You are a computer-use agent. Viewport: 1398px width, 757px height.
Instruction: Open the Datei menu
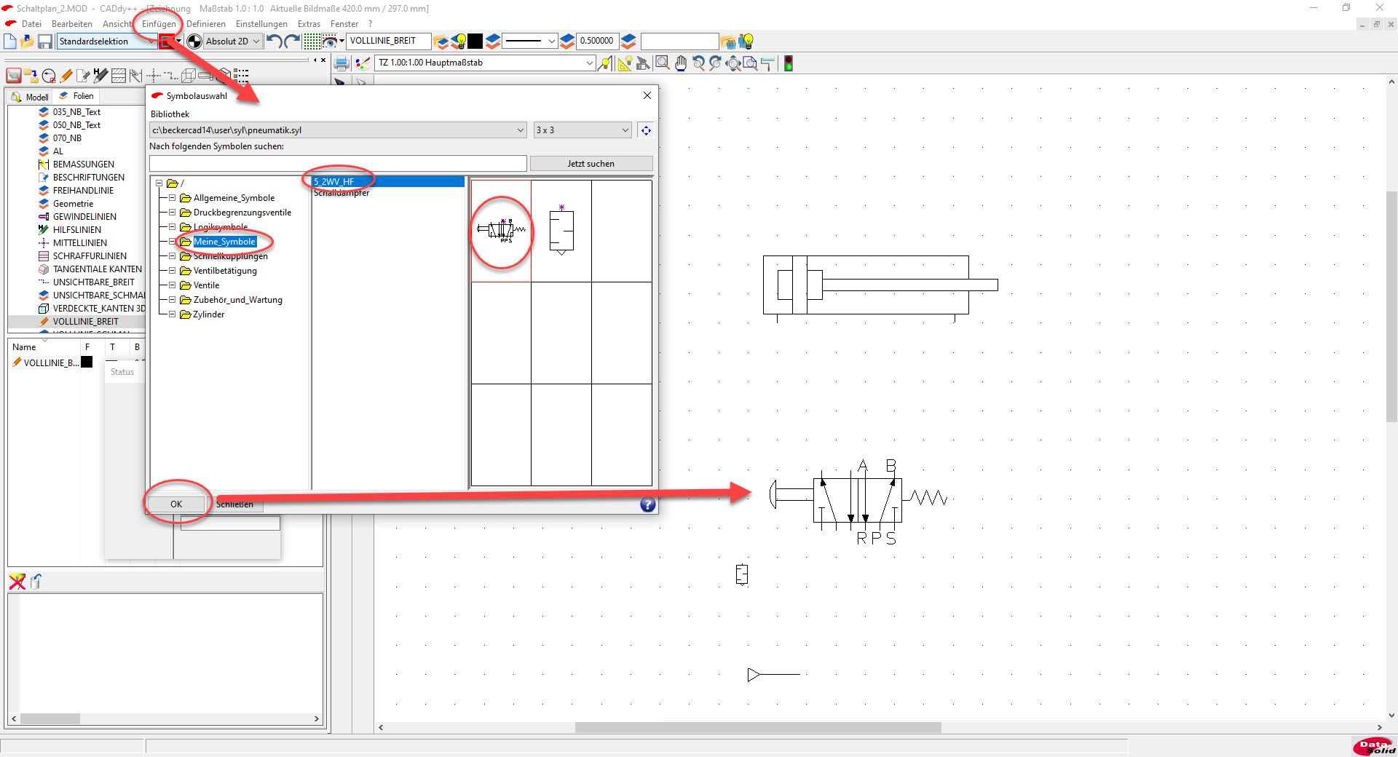31,24
